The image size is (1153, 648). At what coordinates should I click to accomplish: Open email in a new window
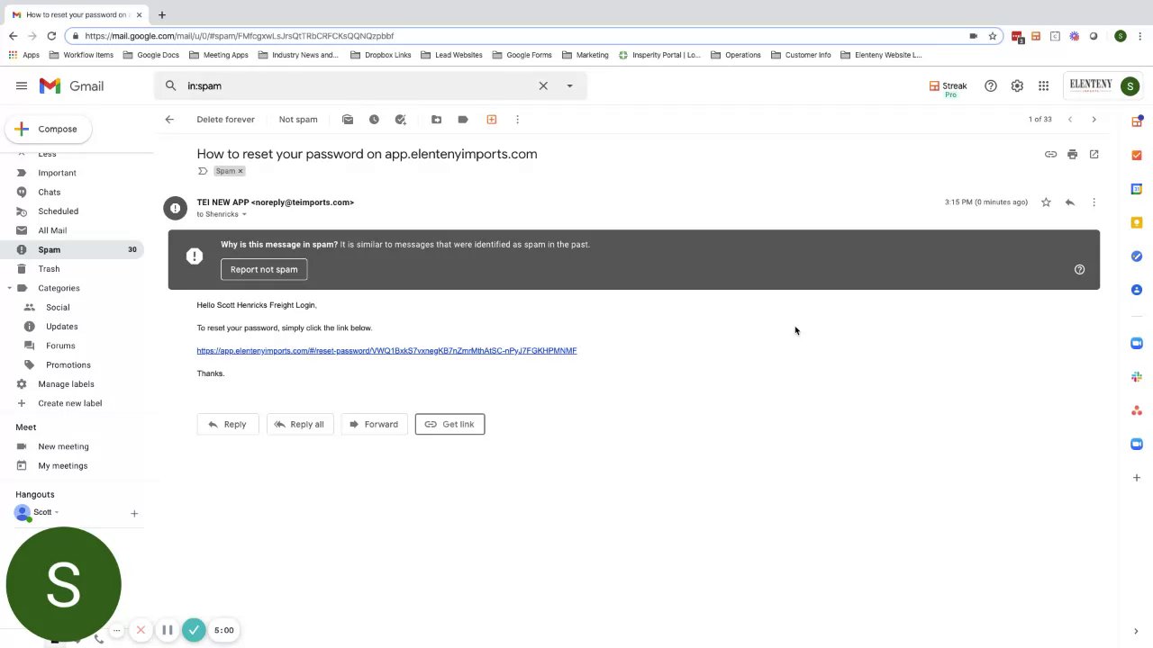pyautogui.click(x=1094, y=155)
